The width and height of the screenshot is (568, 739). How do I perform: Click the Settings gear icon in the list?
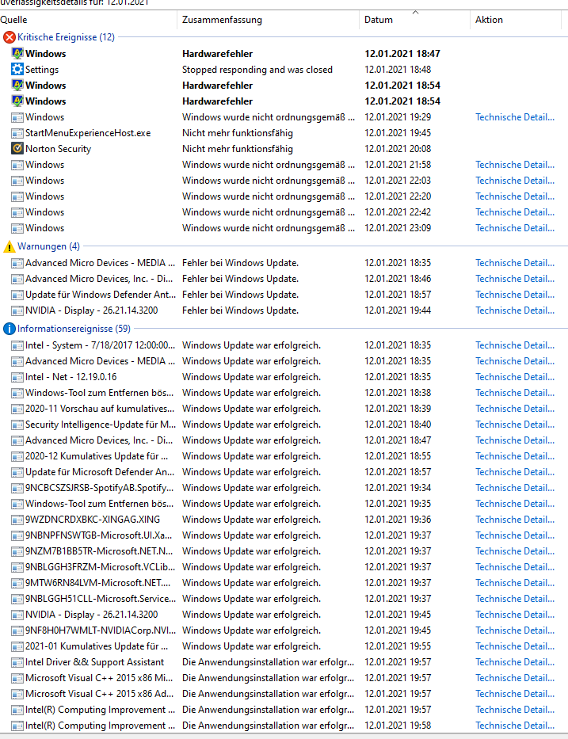(x=17, y=70)
